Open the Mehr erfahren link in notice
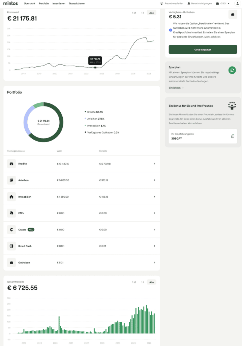Image resolution: width=242 pixels, height=346 pixels. coord(212,37)
